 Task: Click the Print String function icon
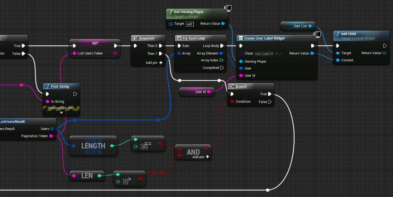(x=48, y=86)
